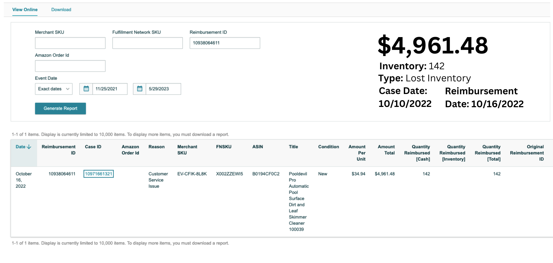The width and height of the screenshot is (553, 263).
Task: Select the start date field 11/25/2021
Action: (110, 89)
